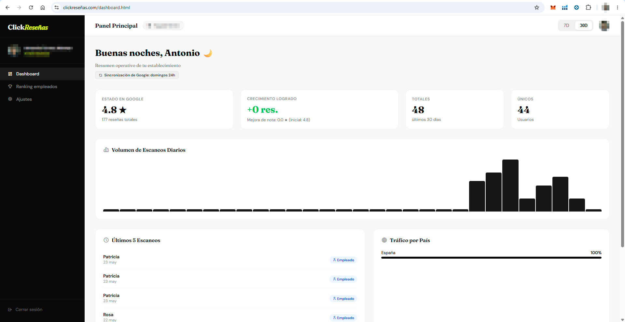This screenshot has width=625, height=322.
Task: Switch the range to 7D
Action: click(x=566, y=25)
